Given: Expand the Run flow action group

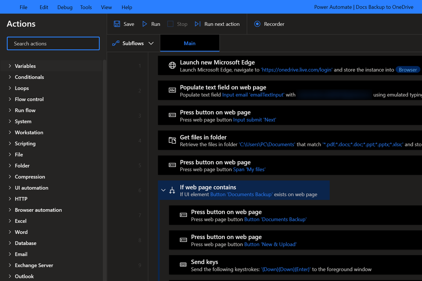Looking at the screenshot, I should tap(10, 110).
